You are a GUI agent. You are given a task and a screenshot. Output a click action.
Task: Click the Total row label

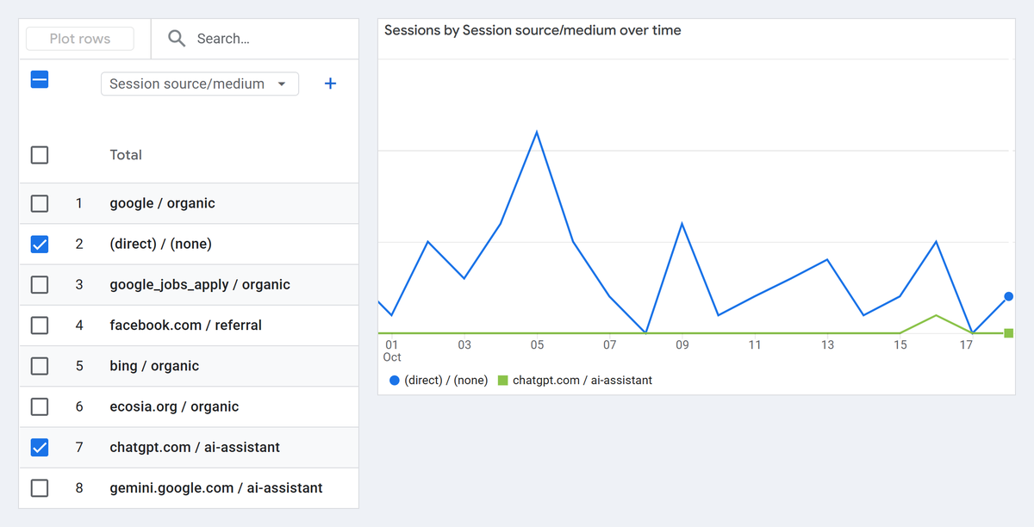coord(126,155)
